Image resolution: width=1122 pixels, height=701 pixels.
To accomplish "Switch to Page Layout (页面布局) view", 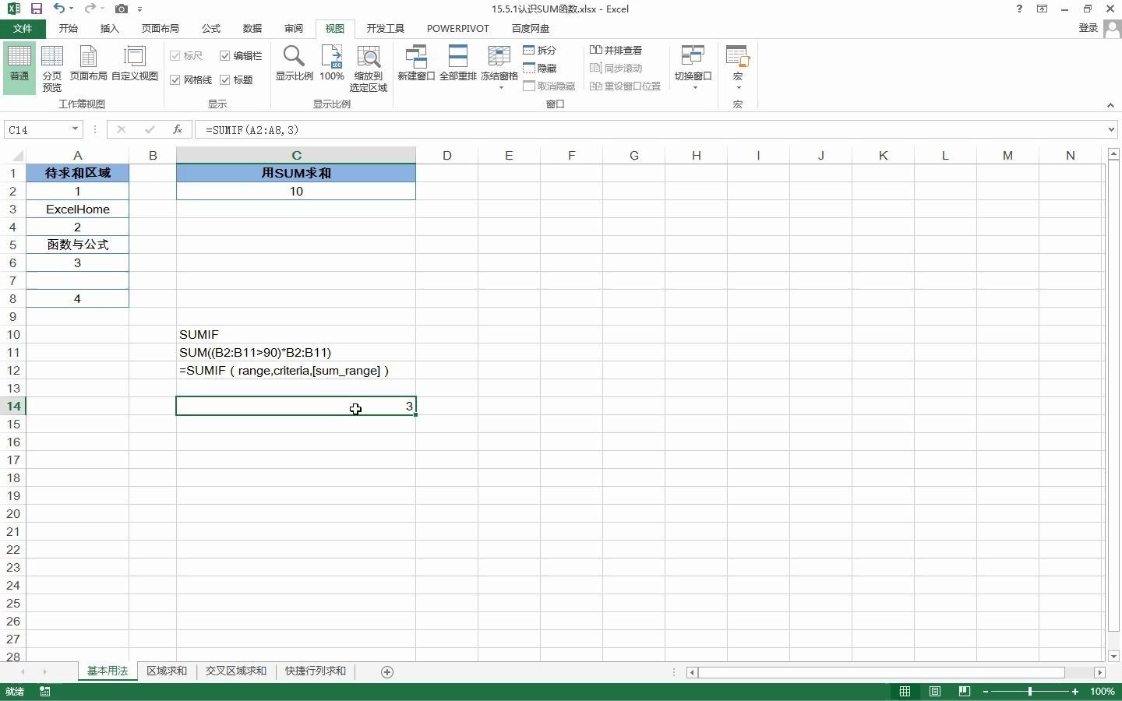I will click(88, 64).
